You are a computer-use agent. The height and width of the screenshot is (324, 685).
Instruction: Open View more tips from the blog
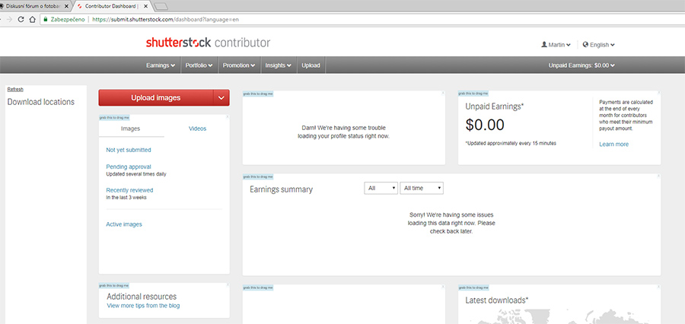[x=143, y=306]
